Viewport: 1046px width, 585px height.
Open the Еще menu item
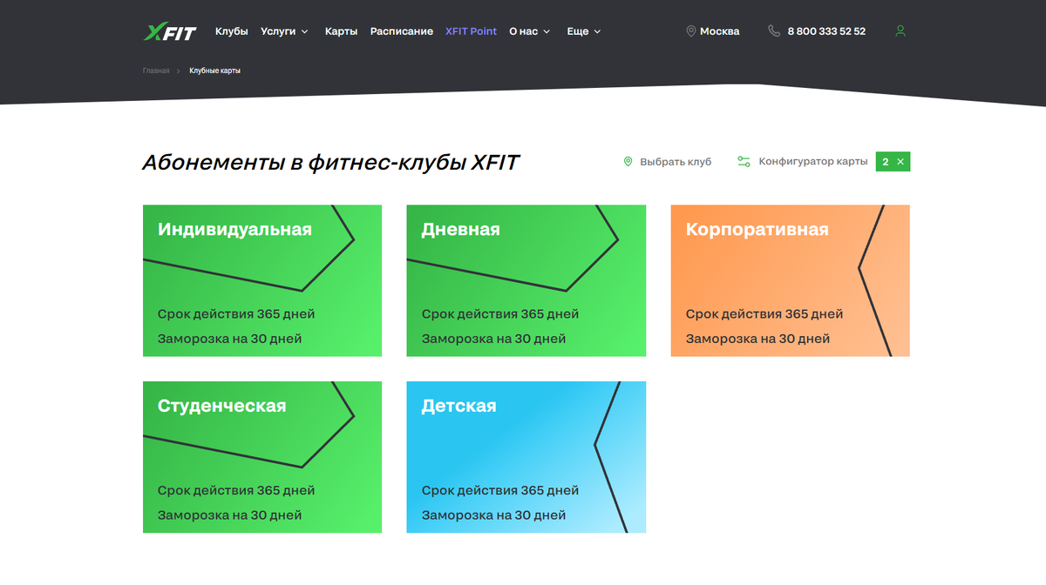pyautogui.click(x=578, y=31)
